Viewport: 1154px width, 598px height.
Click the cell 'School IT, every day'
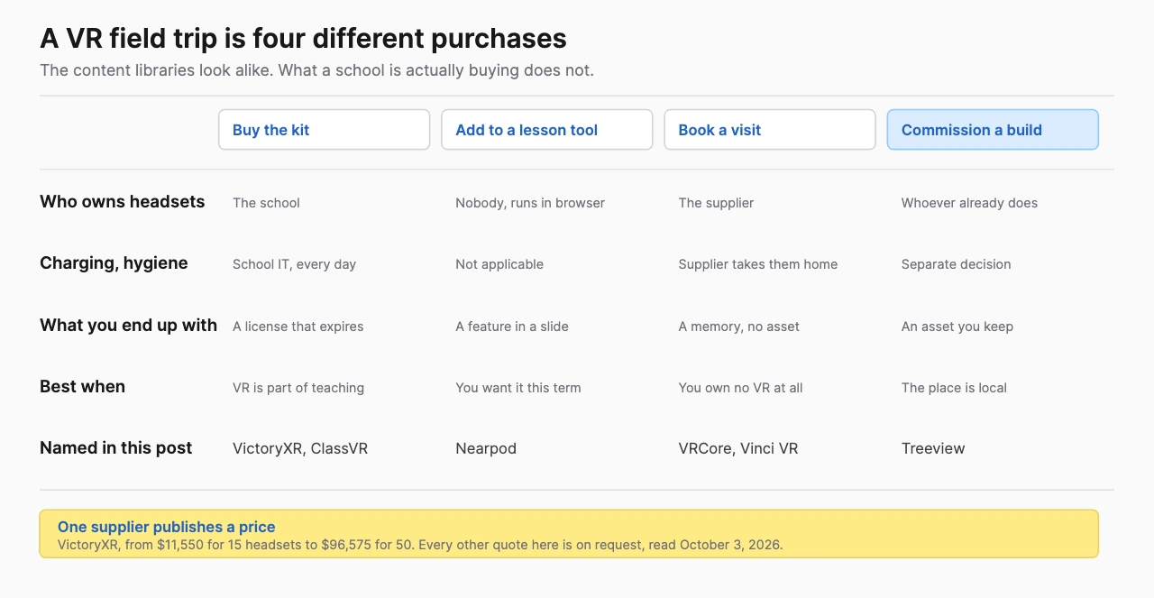coord(294,264)
